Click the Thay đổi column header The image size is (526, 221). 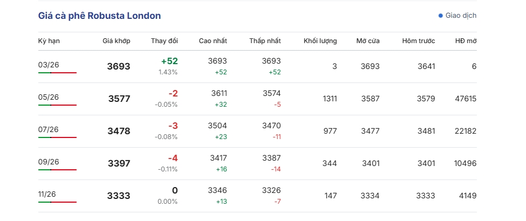(164, 41)
